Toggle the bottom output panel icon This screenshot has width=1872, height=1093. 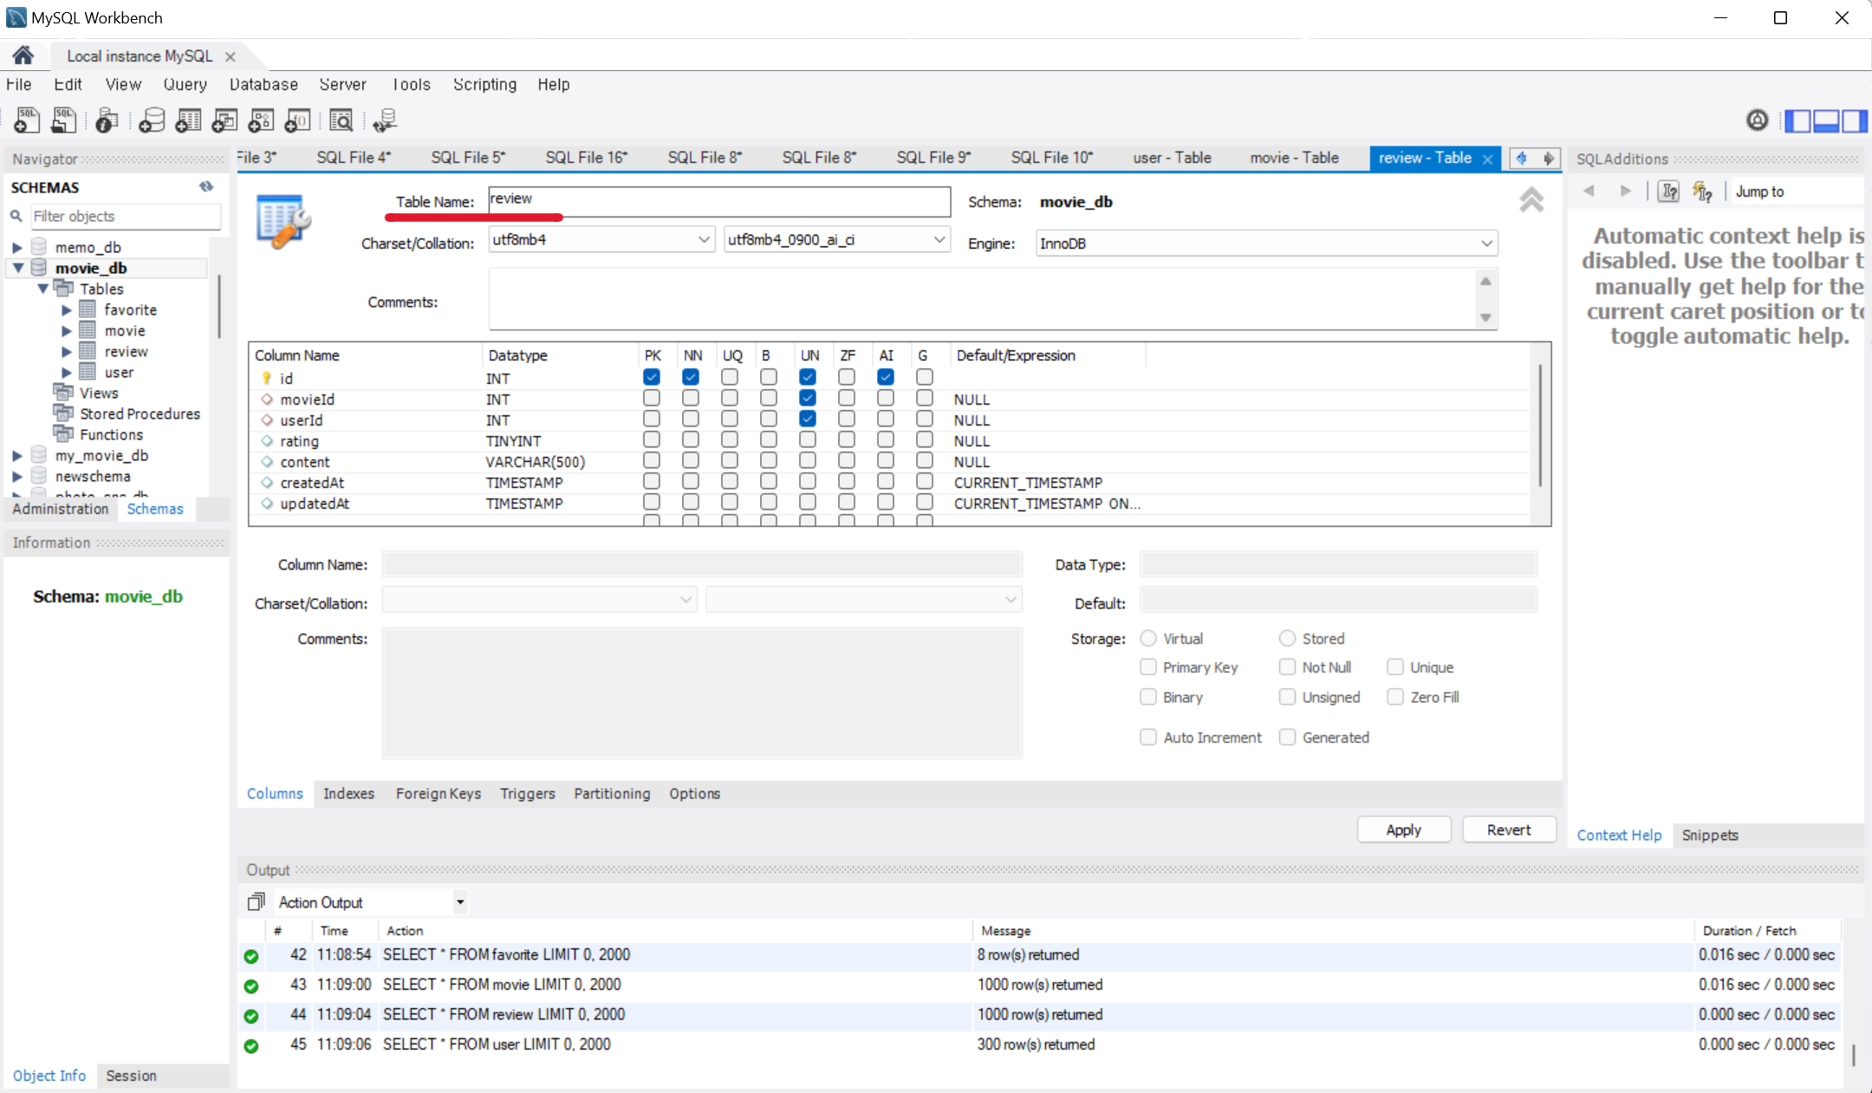tap(1826, 120)
